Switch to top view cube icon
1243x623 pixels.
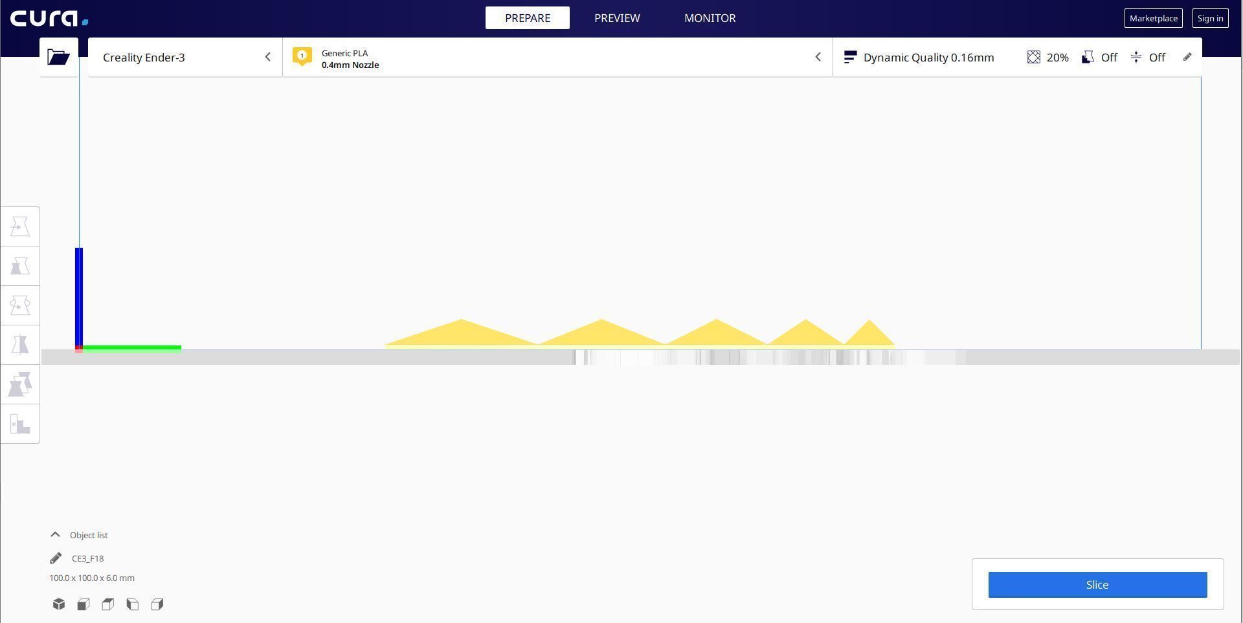[x=108, y=604]
